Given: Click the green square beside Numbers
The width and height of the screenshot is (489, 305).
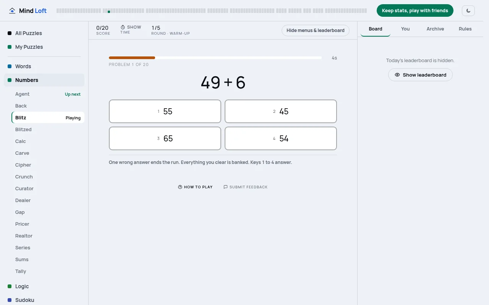Looking at the screenshot, I should pos(10,80).
